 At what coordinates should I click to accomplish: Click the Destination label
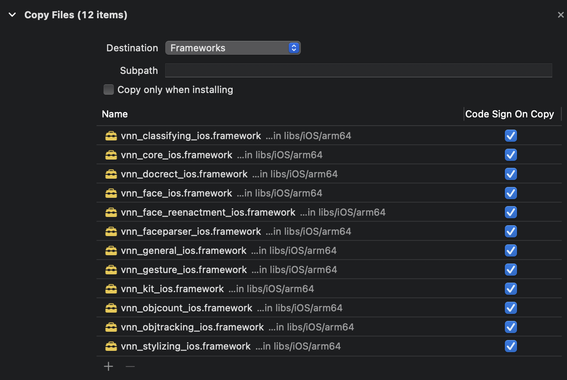point(132,48)
